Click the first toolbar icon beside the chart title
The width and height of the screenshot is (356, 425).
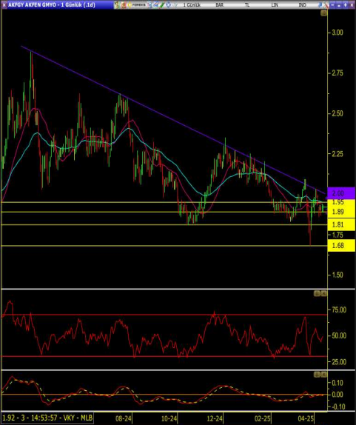click(x=117, y=5)
